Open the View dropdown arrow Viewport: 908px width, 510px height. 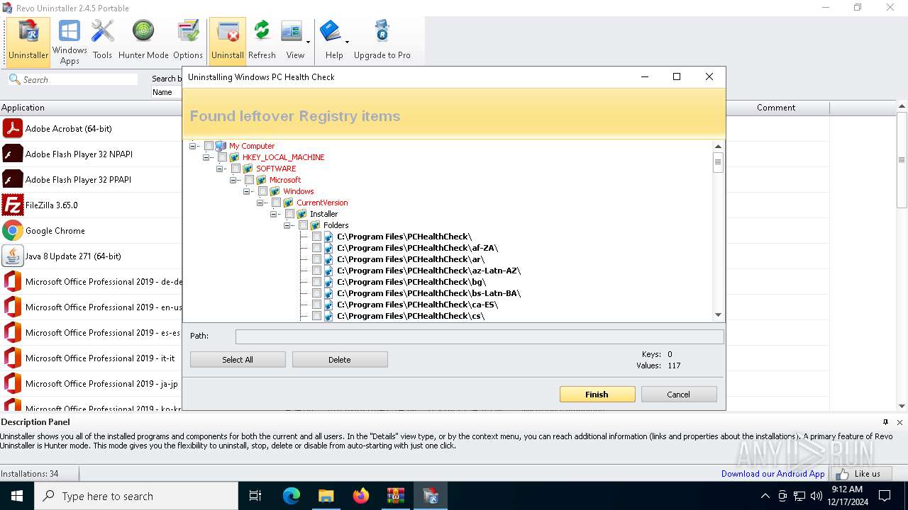pyautogui.click(x=308, y=42)
